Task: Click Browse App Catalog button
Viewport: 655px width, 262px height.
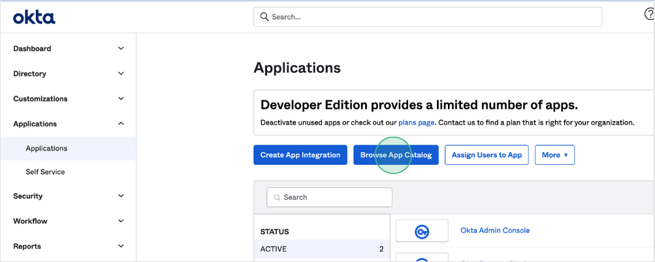Action: point(396,154)
